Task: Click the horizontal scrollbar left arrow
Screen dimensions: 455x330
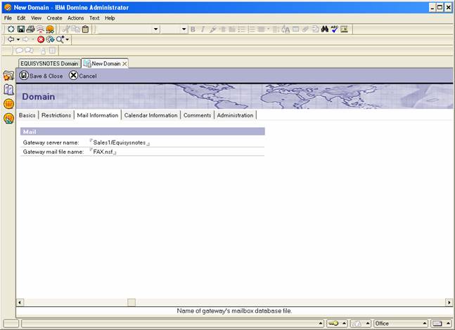Action: pyautogui.click(x=20, y=303)
